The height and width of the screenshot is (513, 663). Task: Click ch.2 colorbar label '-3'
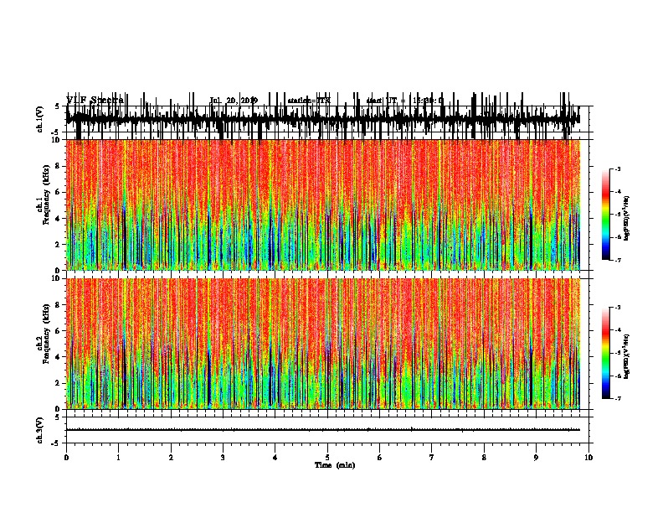point(617,308)
